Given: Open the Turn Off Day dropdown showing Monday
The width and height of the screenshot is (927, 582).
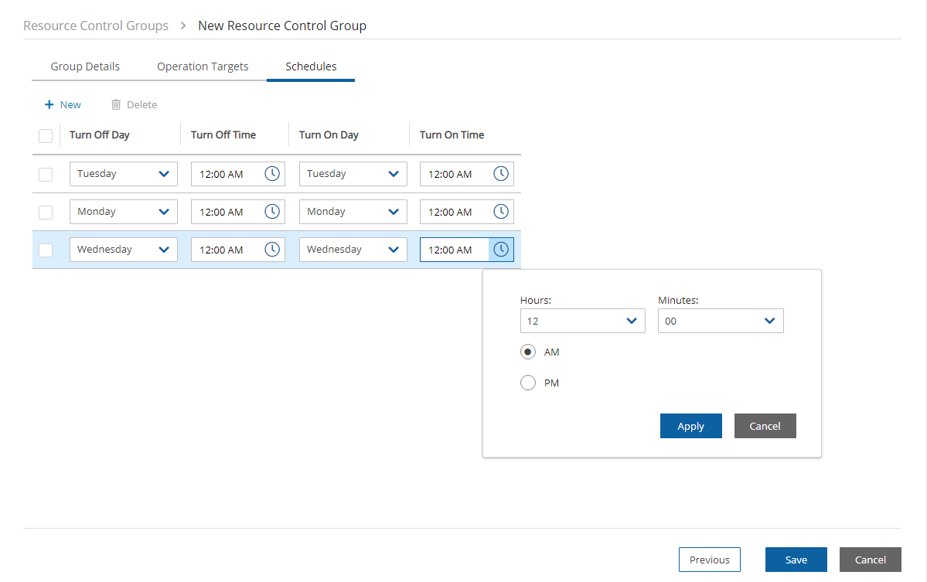Looking at the screenshot, I should click(x=123, y=212).
